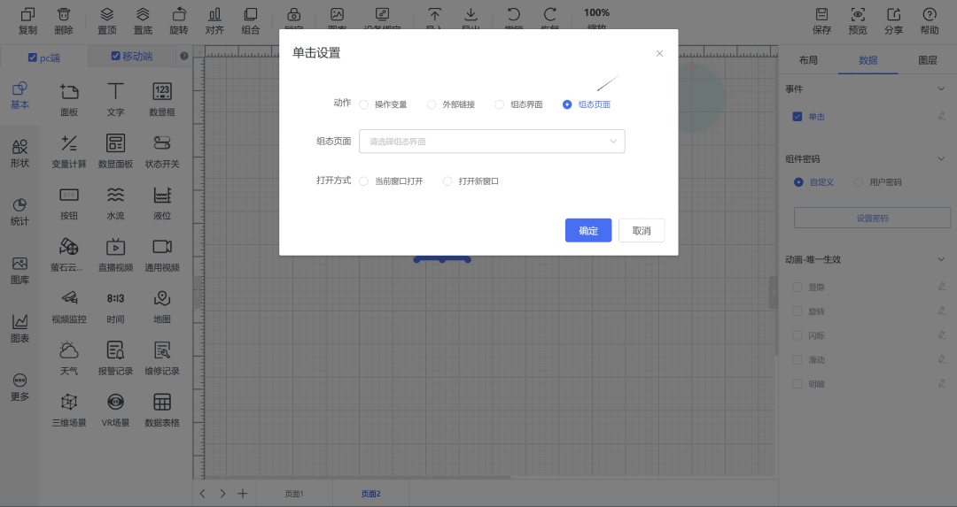Screen dimensions: 957x507
Task: Choose the 组态页面 action radio
Action: coord(567,104)
